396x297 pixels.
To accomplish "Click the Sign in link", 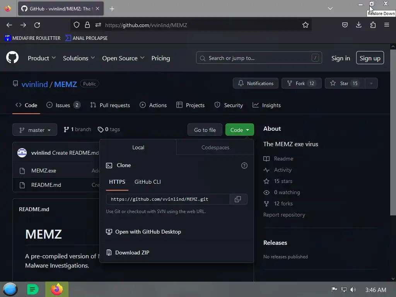I will pyautogui.click(x=341, y=58).
